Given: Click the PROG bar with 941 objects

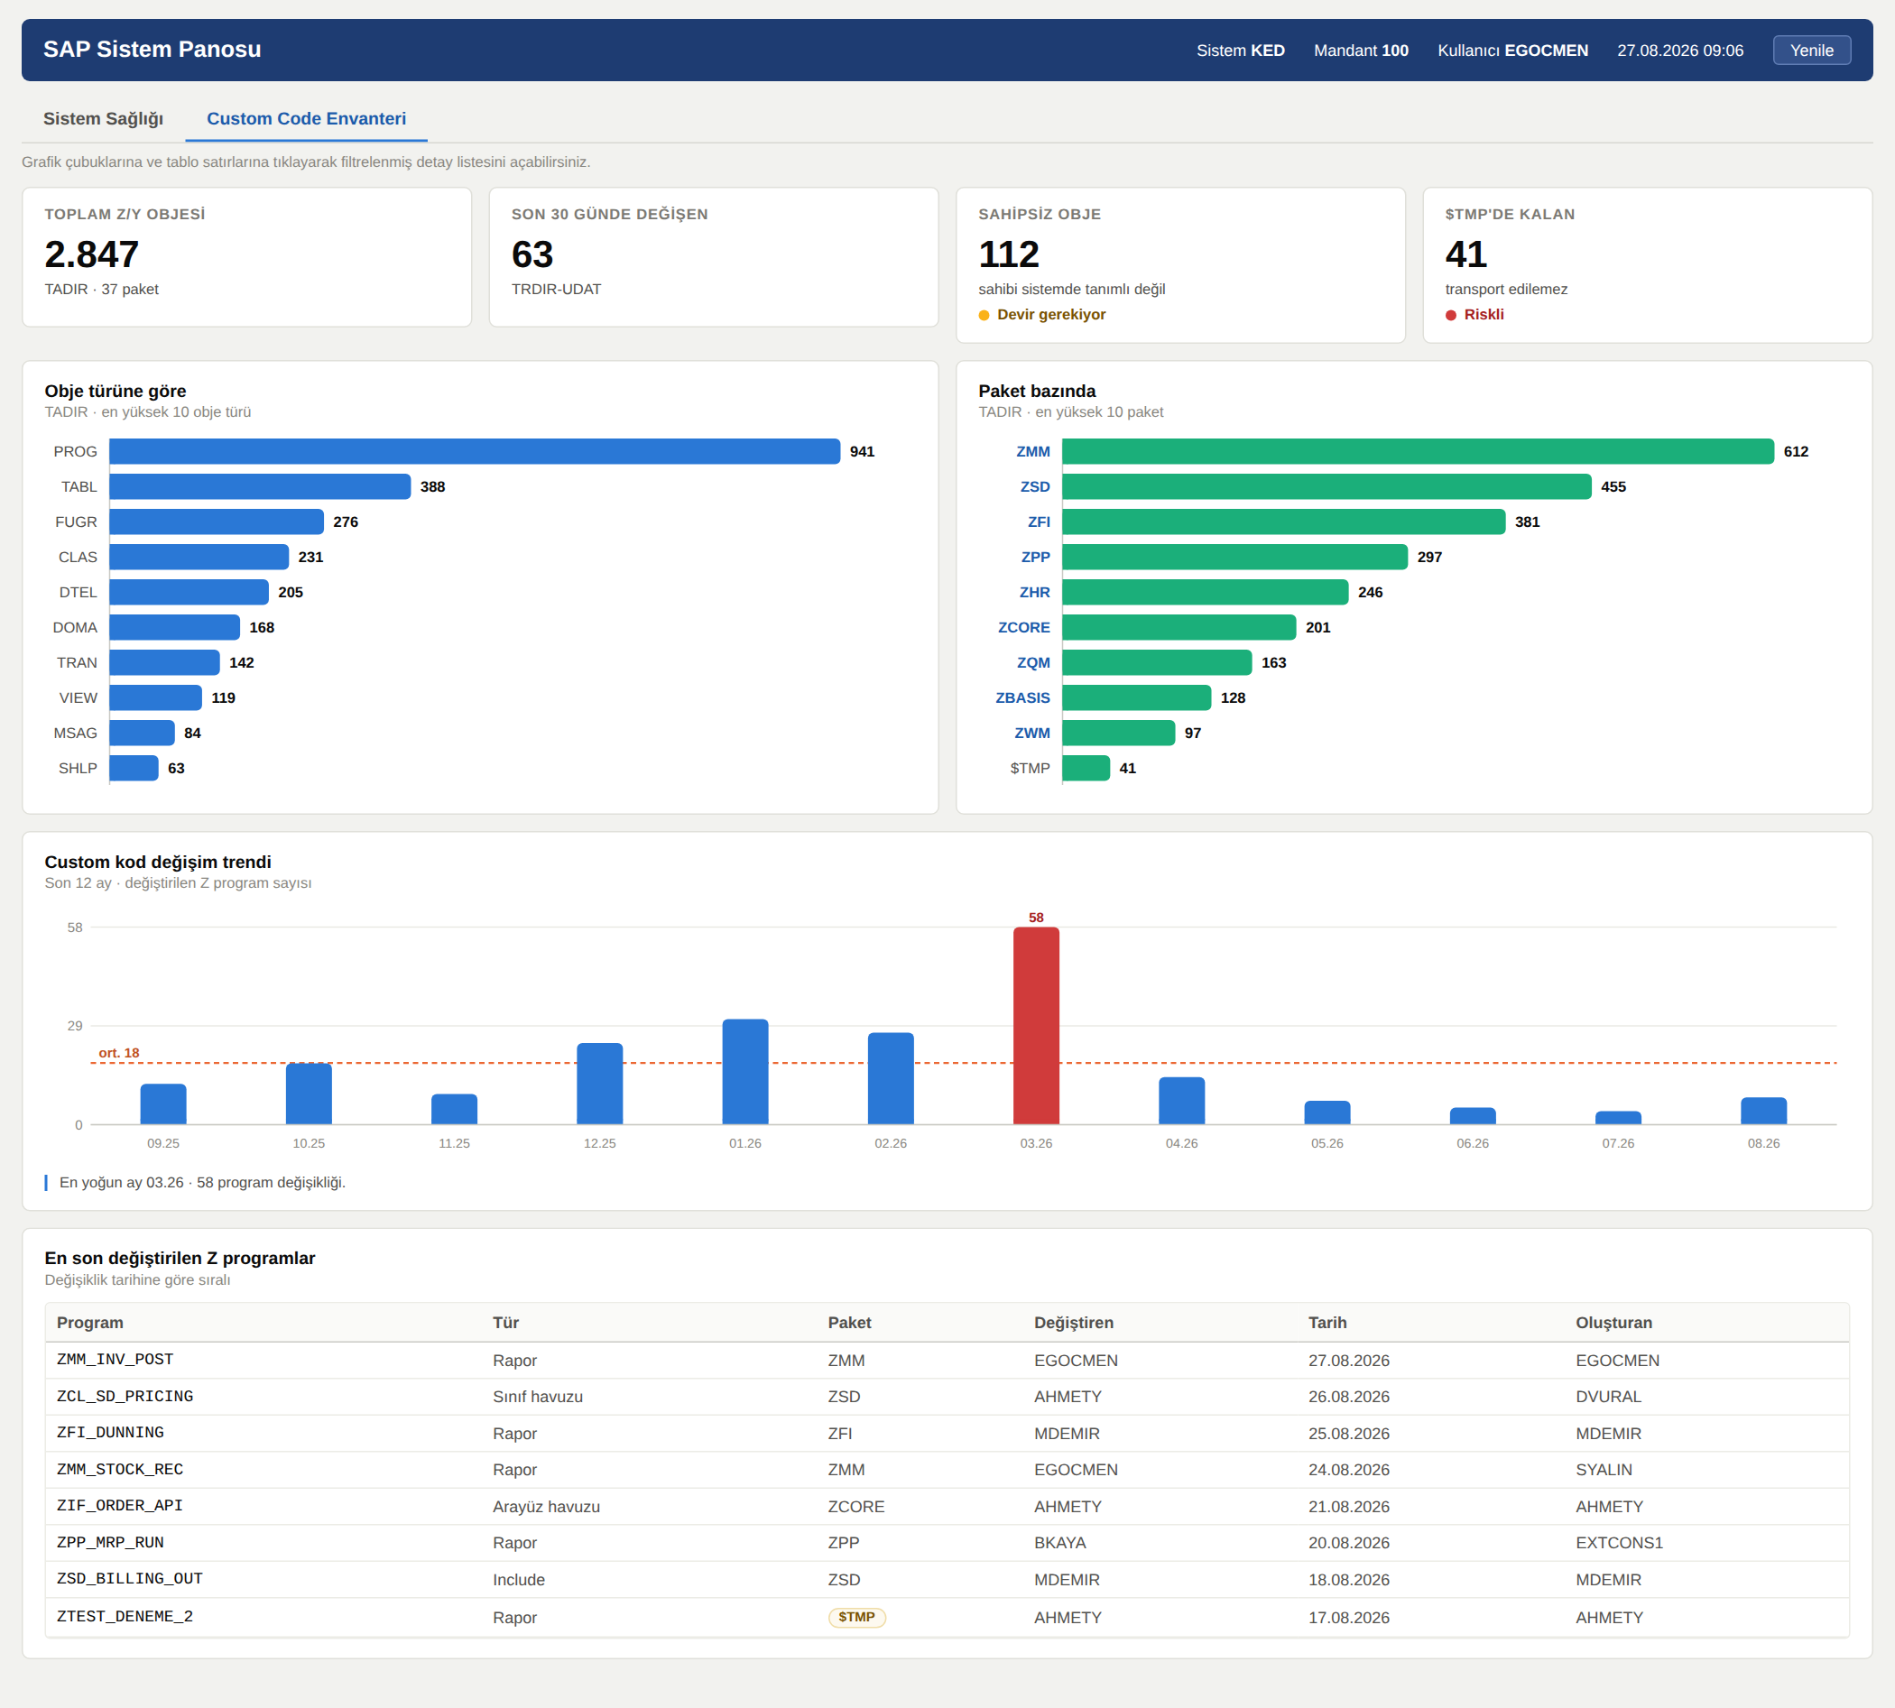Looking at the screenshot, I should pyautogui.click(x=475, y=451).
